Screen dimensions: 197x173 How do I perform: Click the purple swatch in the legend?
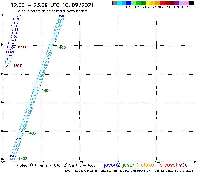(x=177, y=3)
